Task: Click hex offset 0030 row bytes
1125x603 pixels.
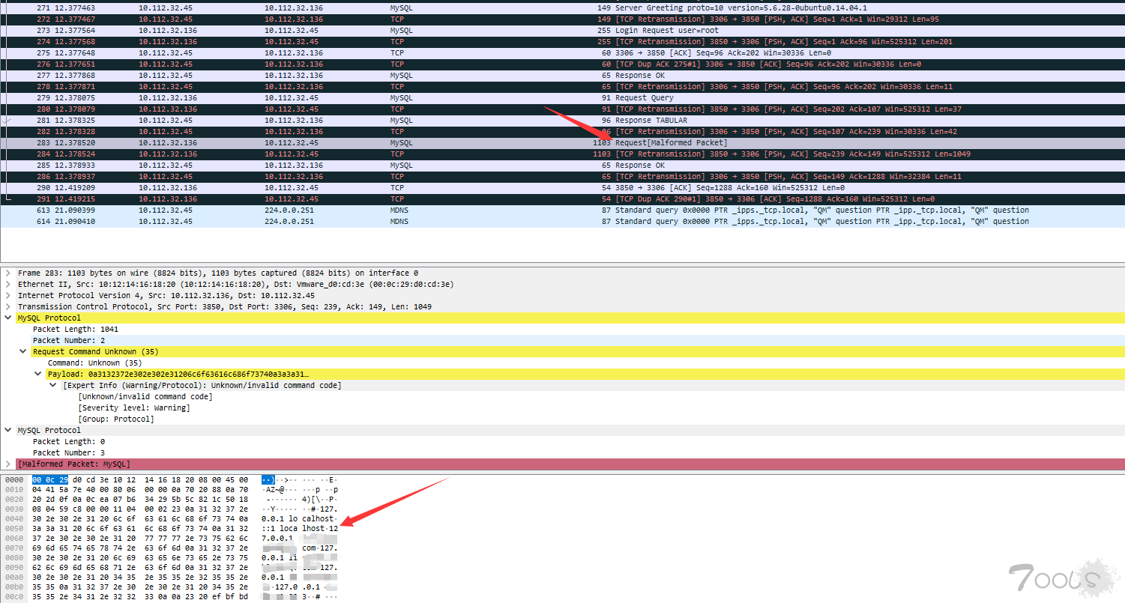Action: [140, 509]
